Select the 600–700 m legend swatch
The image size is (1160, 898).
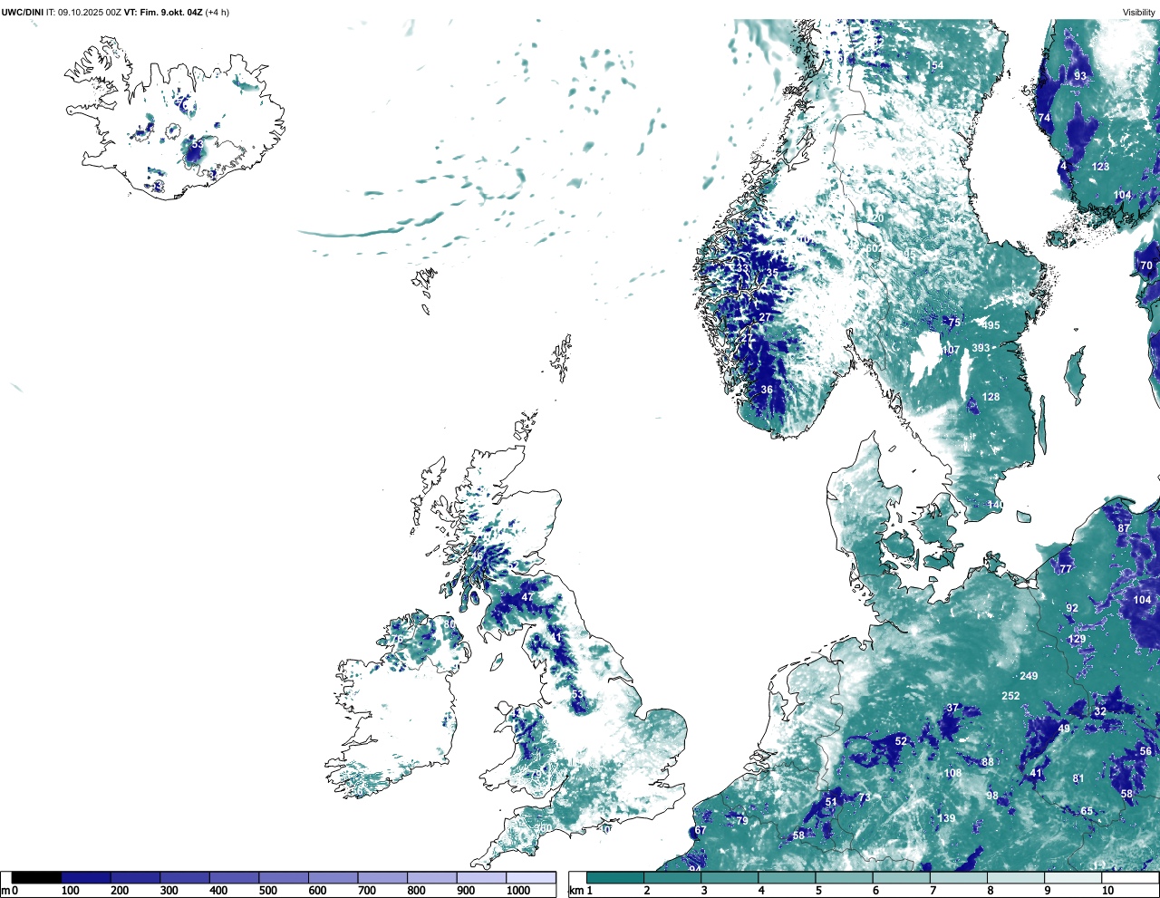click(x=333, y=877)
